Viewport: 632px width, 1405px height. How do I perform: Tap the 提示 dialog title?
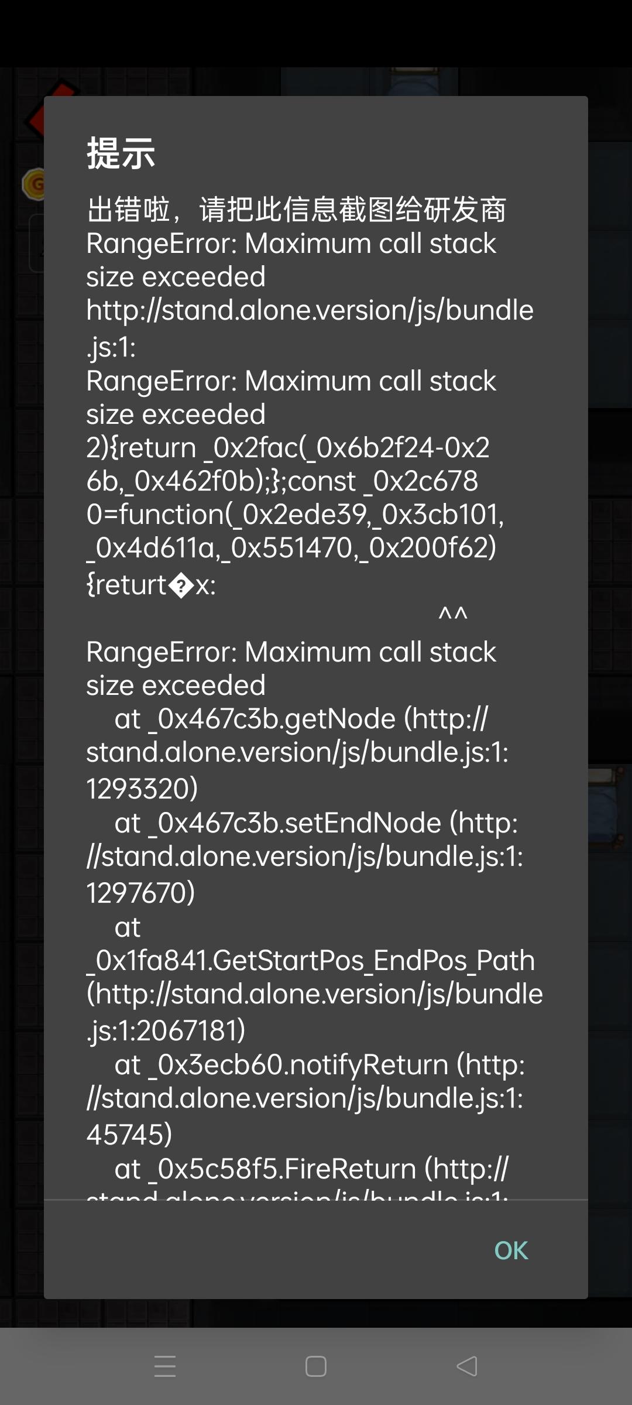tap(121, 153)
